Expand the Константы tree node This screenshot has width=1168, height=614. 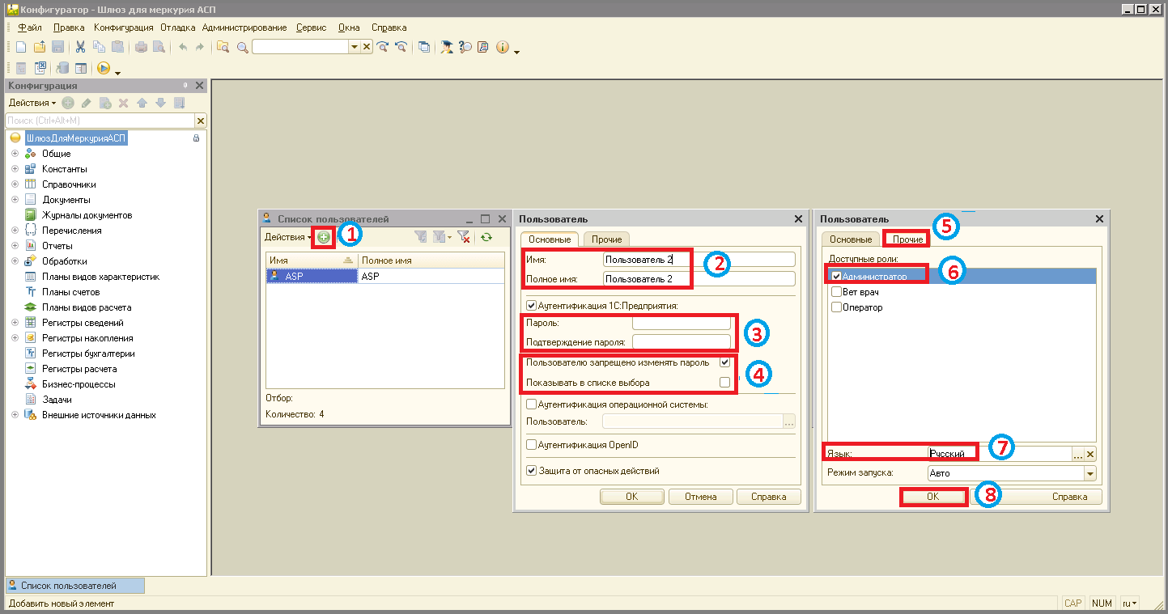pos(15,169)
